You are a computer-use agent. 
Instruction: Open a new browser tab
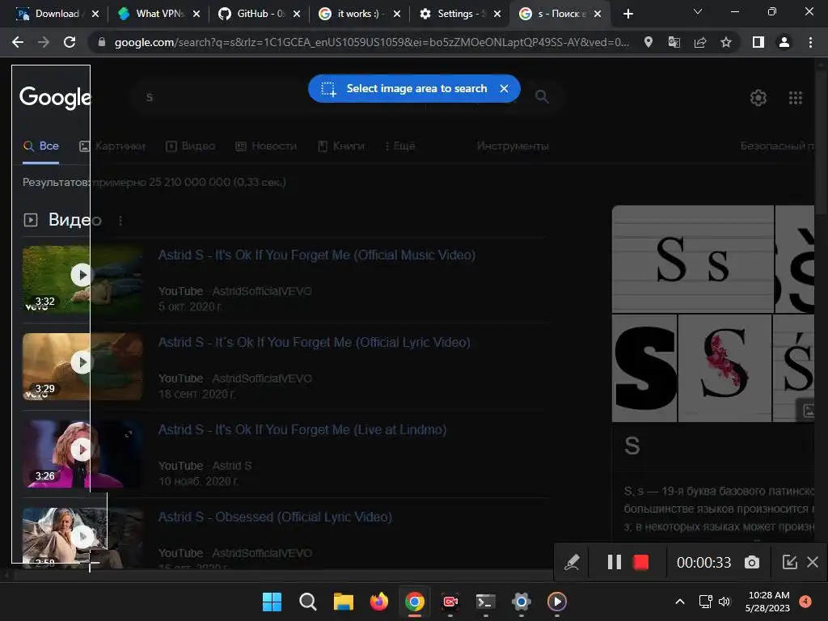click(627, 14)
